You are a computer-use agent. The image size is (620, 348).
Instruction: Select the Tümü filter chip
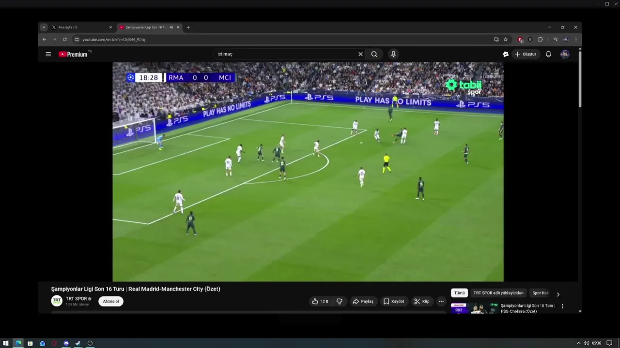pos(459,293)
